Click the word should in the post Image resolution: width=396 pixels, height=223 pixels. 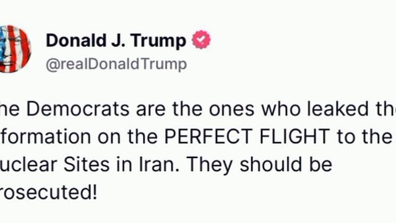(x=270, y=164)
